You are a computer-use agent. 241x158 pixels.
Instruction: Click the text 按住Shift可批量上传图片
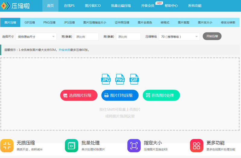120,110
